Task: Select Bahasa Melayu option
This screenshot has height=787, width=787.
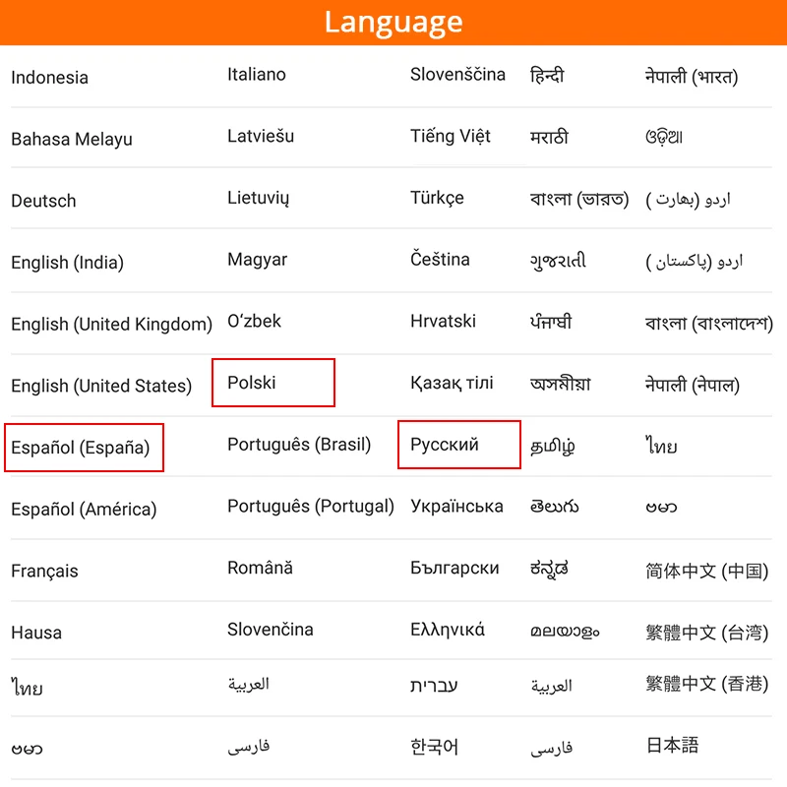Action: (67, 139)
